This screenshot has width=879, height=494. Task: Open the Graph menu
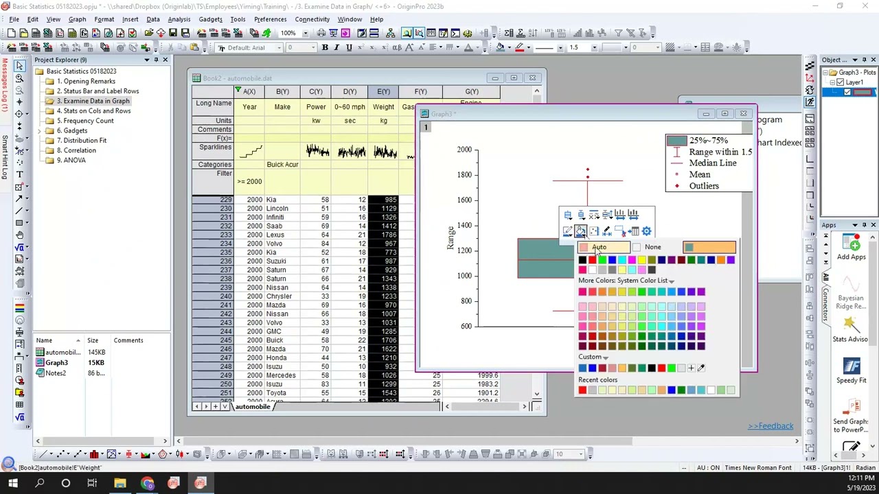[x=77, y=19]
